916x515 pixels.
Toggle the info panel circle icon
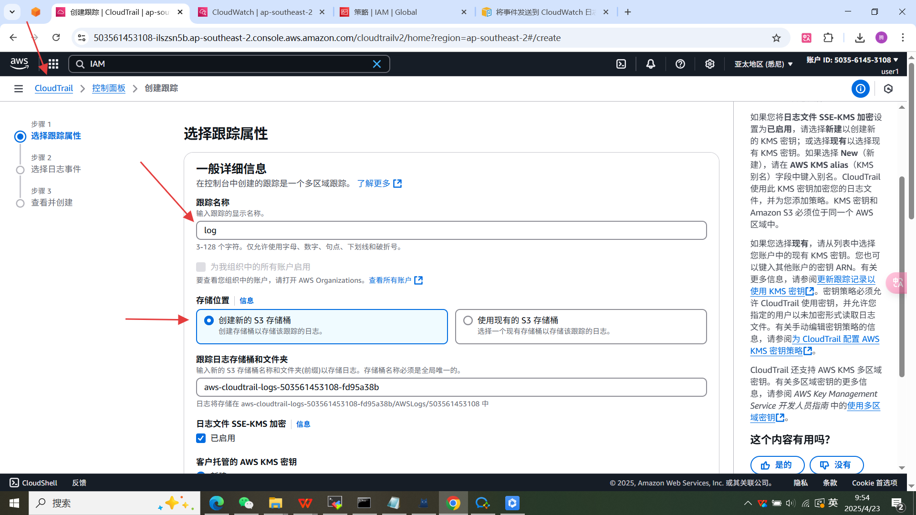tap(860, 89)
